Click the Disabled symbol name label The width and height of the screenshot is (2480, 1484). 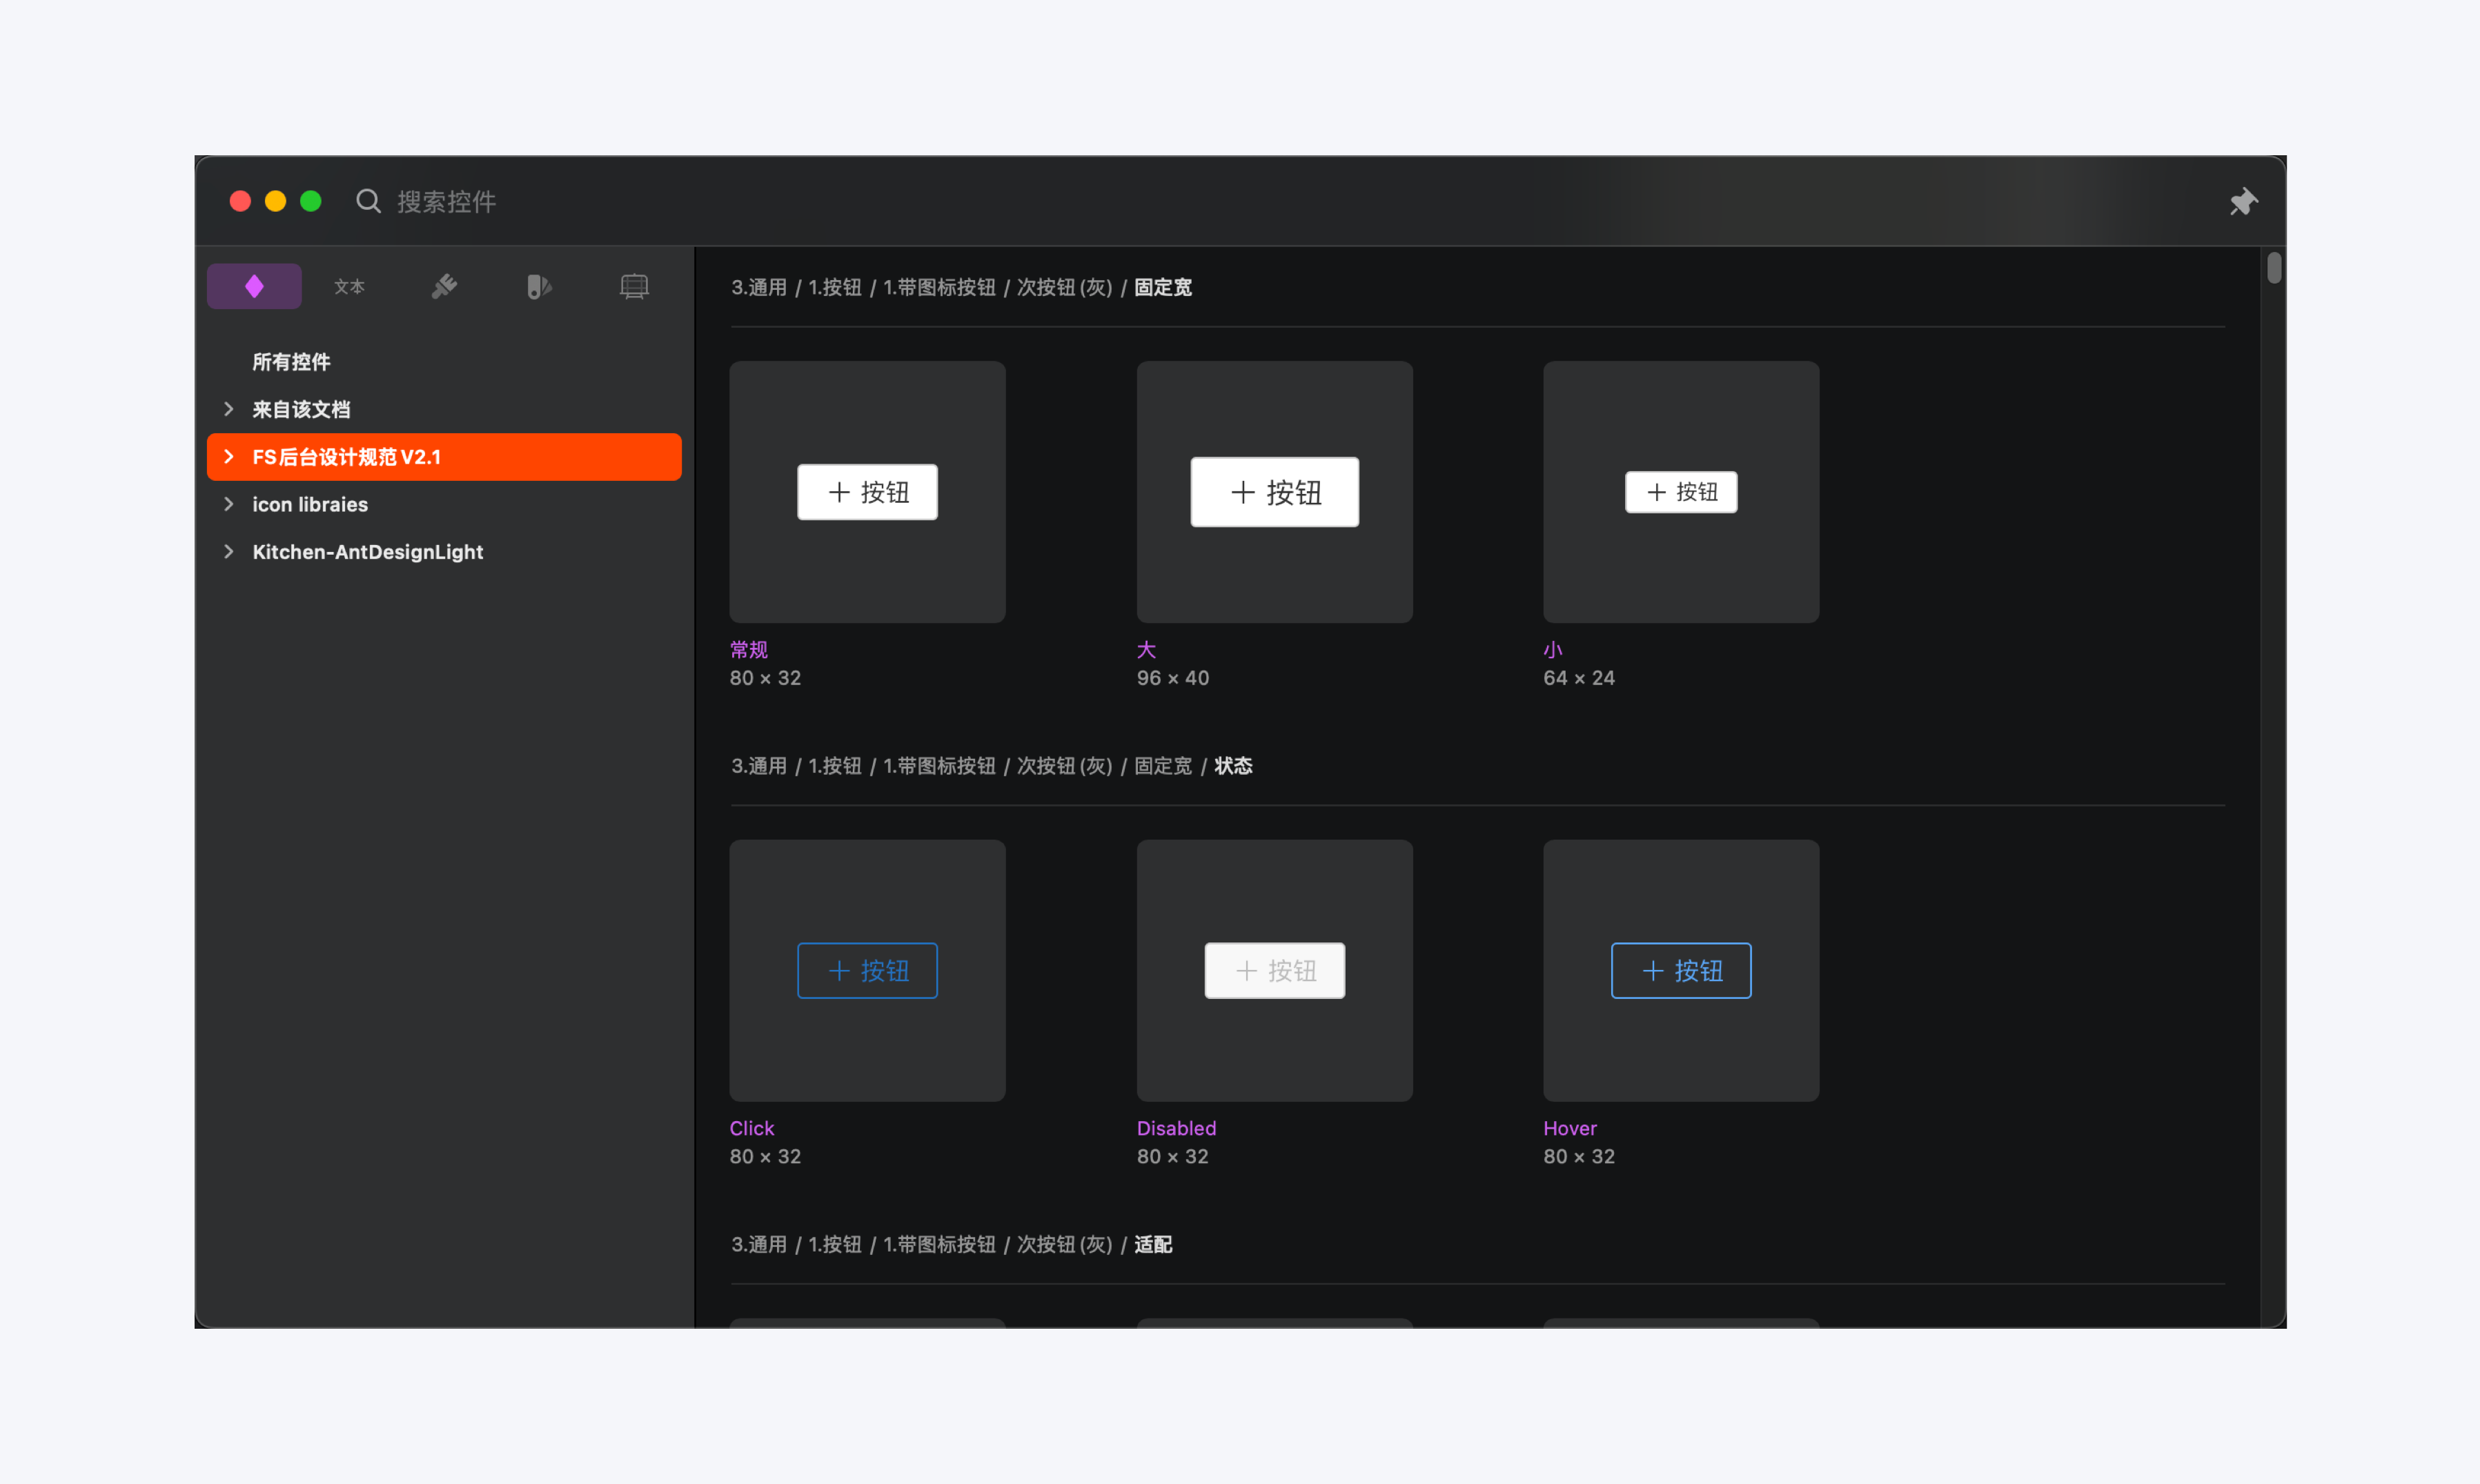(x=1176, y=1128)
